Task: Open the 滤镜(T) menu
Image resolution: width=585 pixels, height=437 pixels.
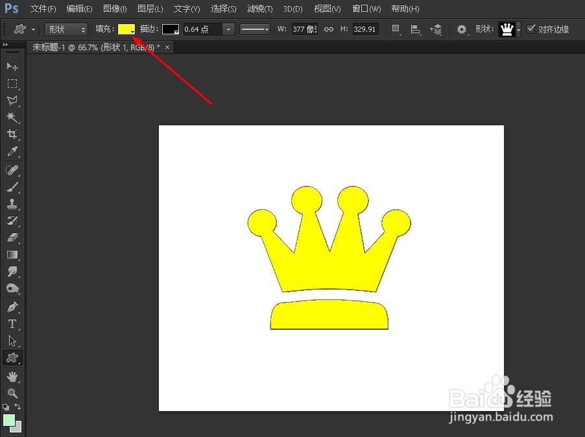Action: [259, 8]
